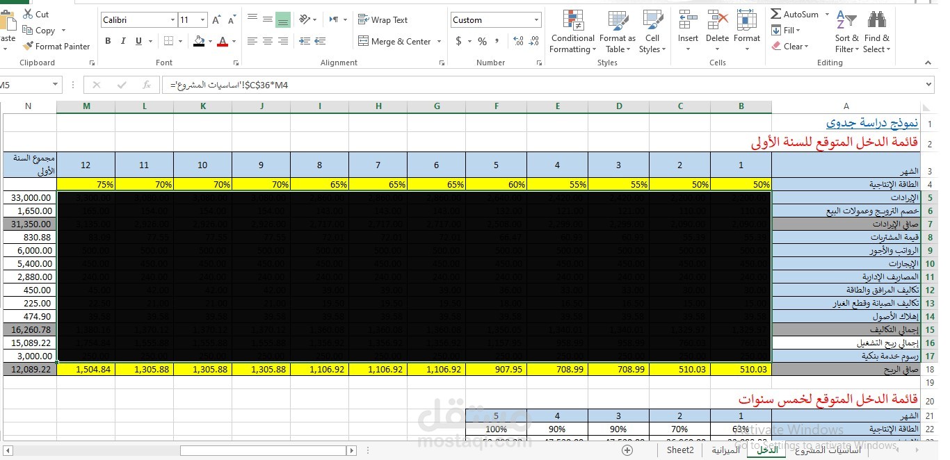Toggle Wrap Text

click(x=383, y=20)
